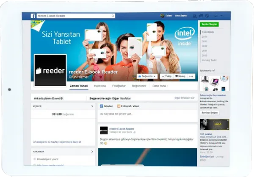Click the Fotoğraf / Video icon
This screenshot has width=254, height=177.
pyautogui.click(x=119, y=106)
